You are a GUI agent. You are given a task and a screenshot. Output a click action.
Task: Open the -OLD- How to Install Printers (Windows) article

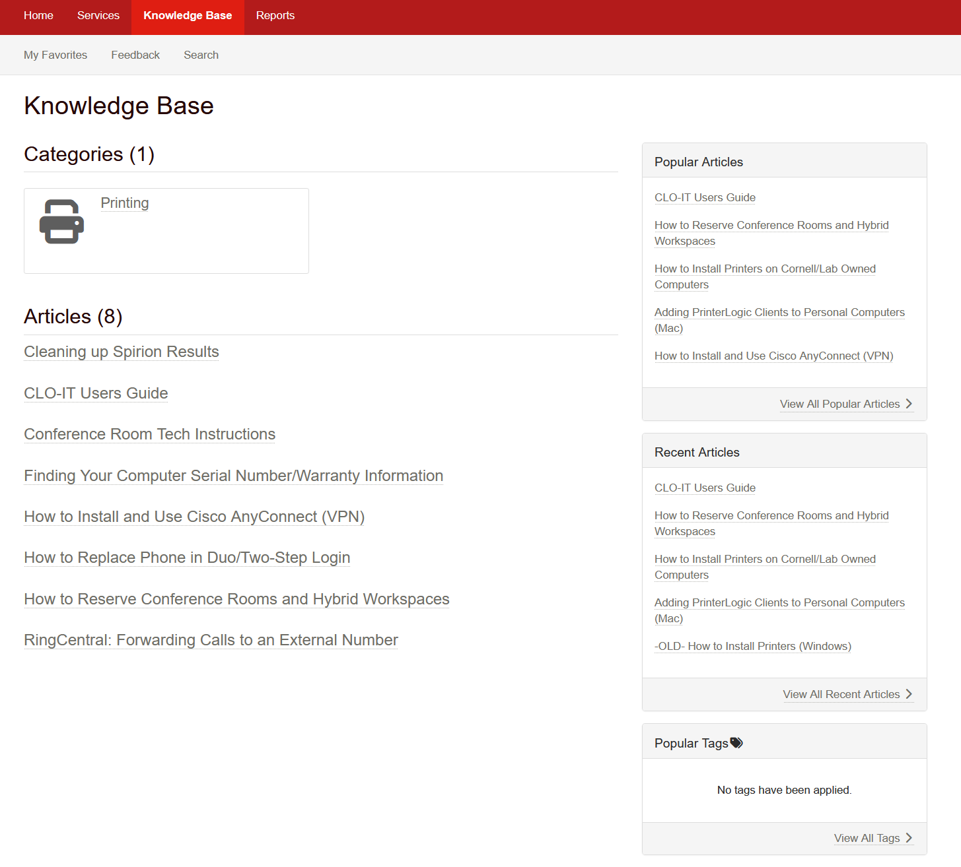pos(752,646)
